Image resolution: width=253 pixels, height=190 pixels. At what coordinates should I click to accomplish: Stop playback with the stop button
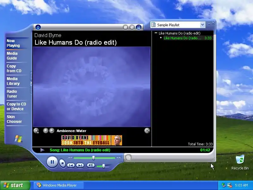pos(62,163)
